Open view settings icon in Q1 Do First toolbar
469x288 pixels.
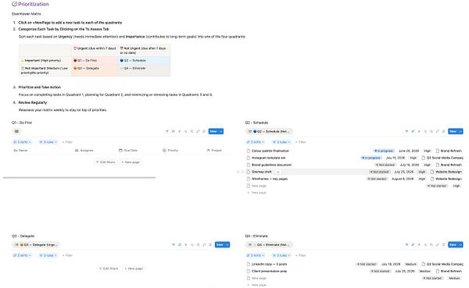[x=204, y=131]
